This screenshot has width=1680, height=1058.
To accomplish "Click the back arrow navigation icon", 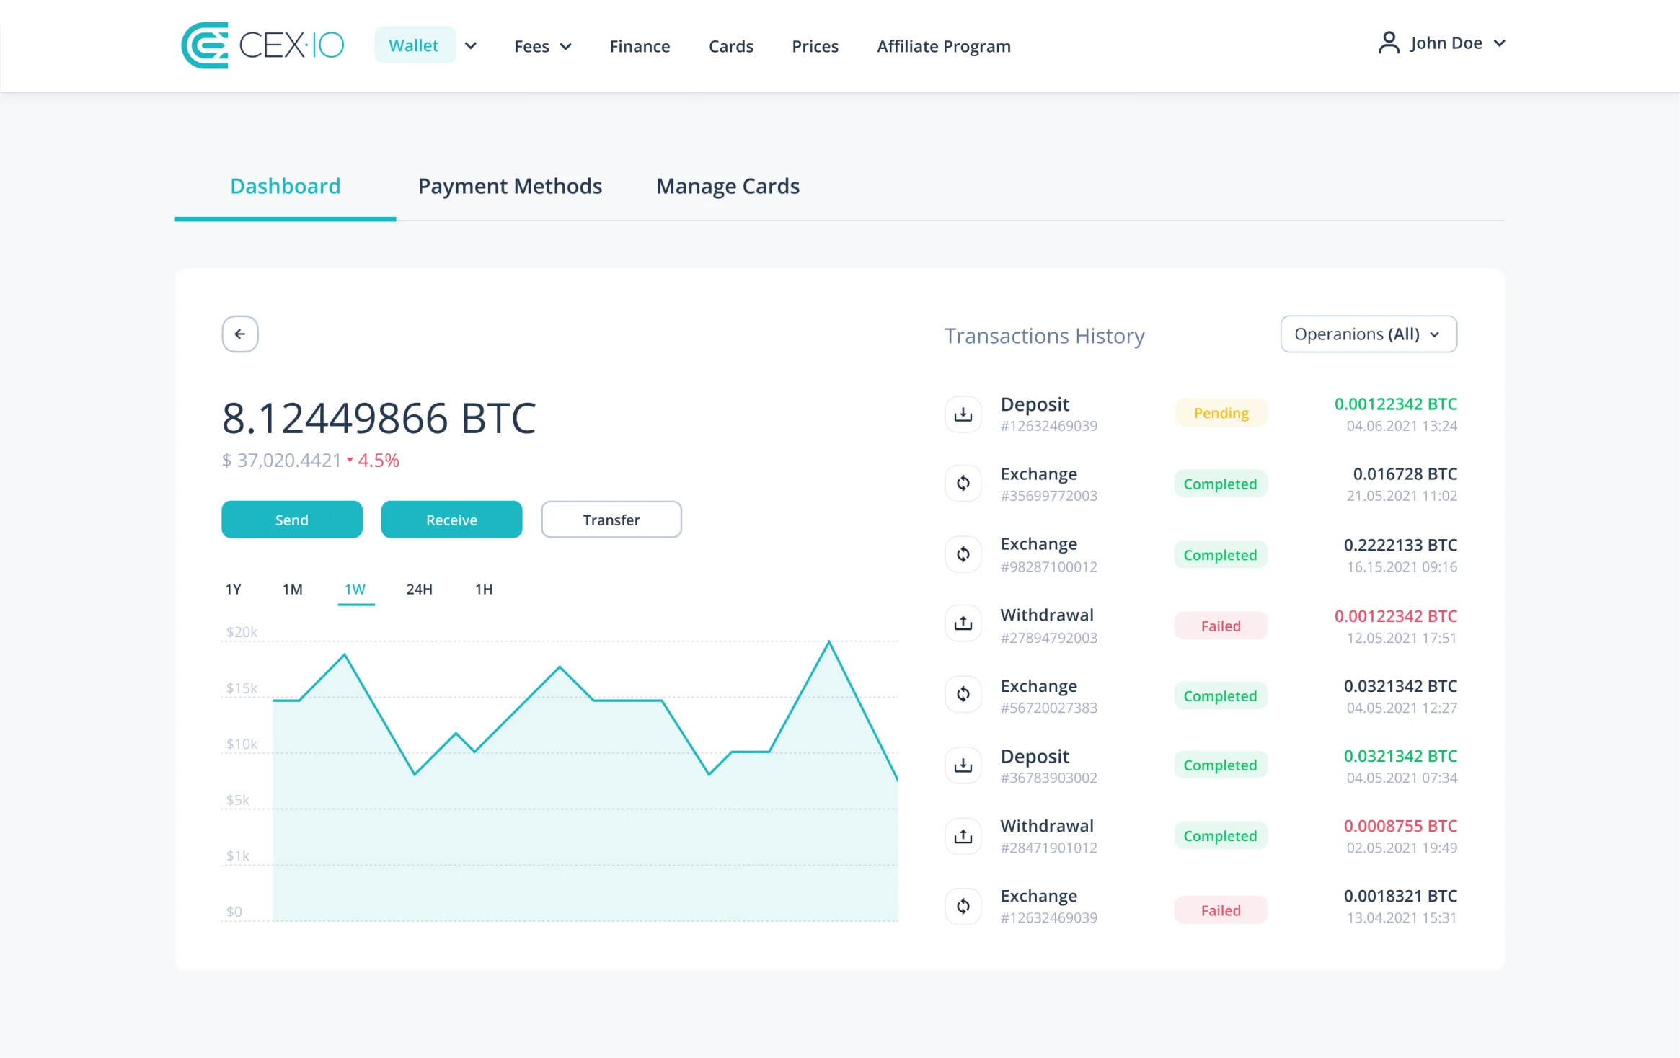I will click(240, 333).
